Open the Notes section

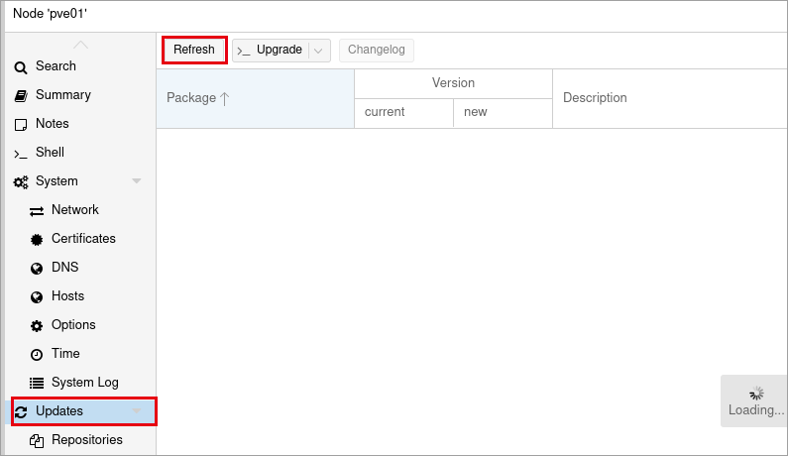click(53, 123)
